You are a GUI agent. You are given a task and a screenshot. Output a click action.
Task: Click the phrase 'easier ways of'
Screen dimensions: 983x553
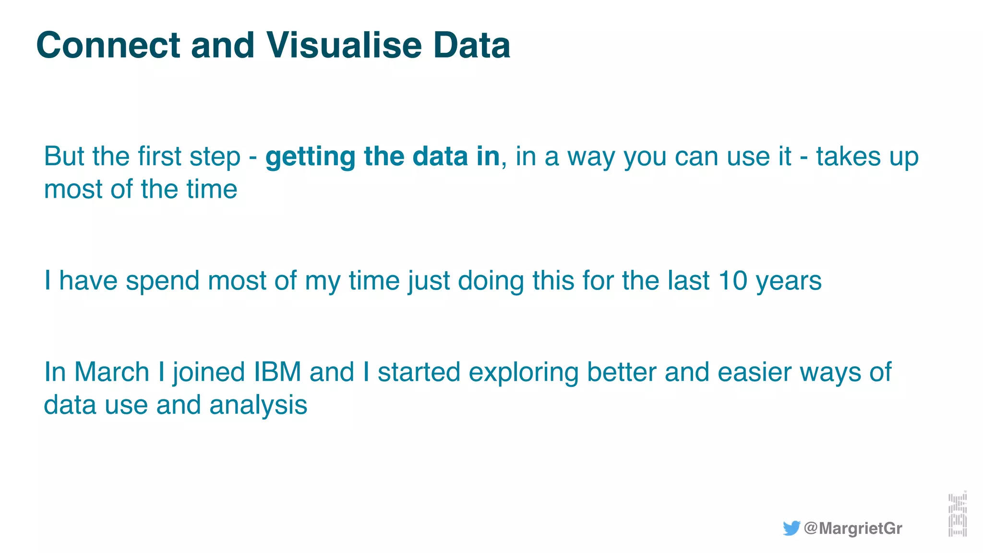(804, 372)
